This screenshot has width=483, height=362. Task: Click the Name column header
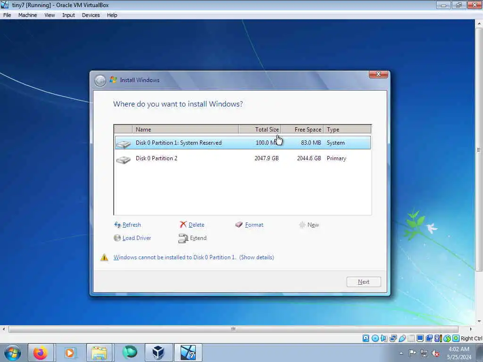pyautogui.click(x=185, y=129)
